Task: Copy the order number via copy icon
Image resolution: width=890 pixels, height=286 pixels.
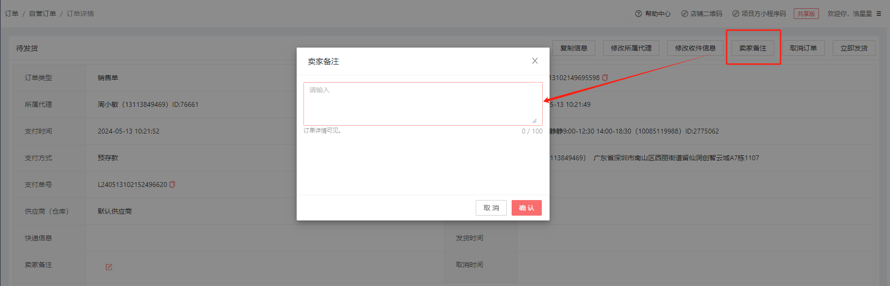Action: pos(605,78)
